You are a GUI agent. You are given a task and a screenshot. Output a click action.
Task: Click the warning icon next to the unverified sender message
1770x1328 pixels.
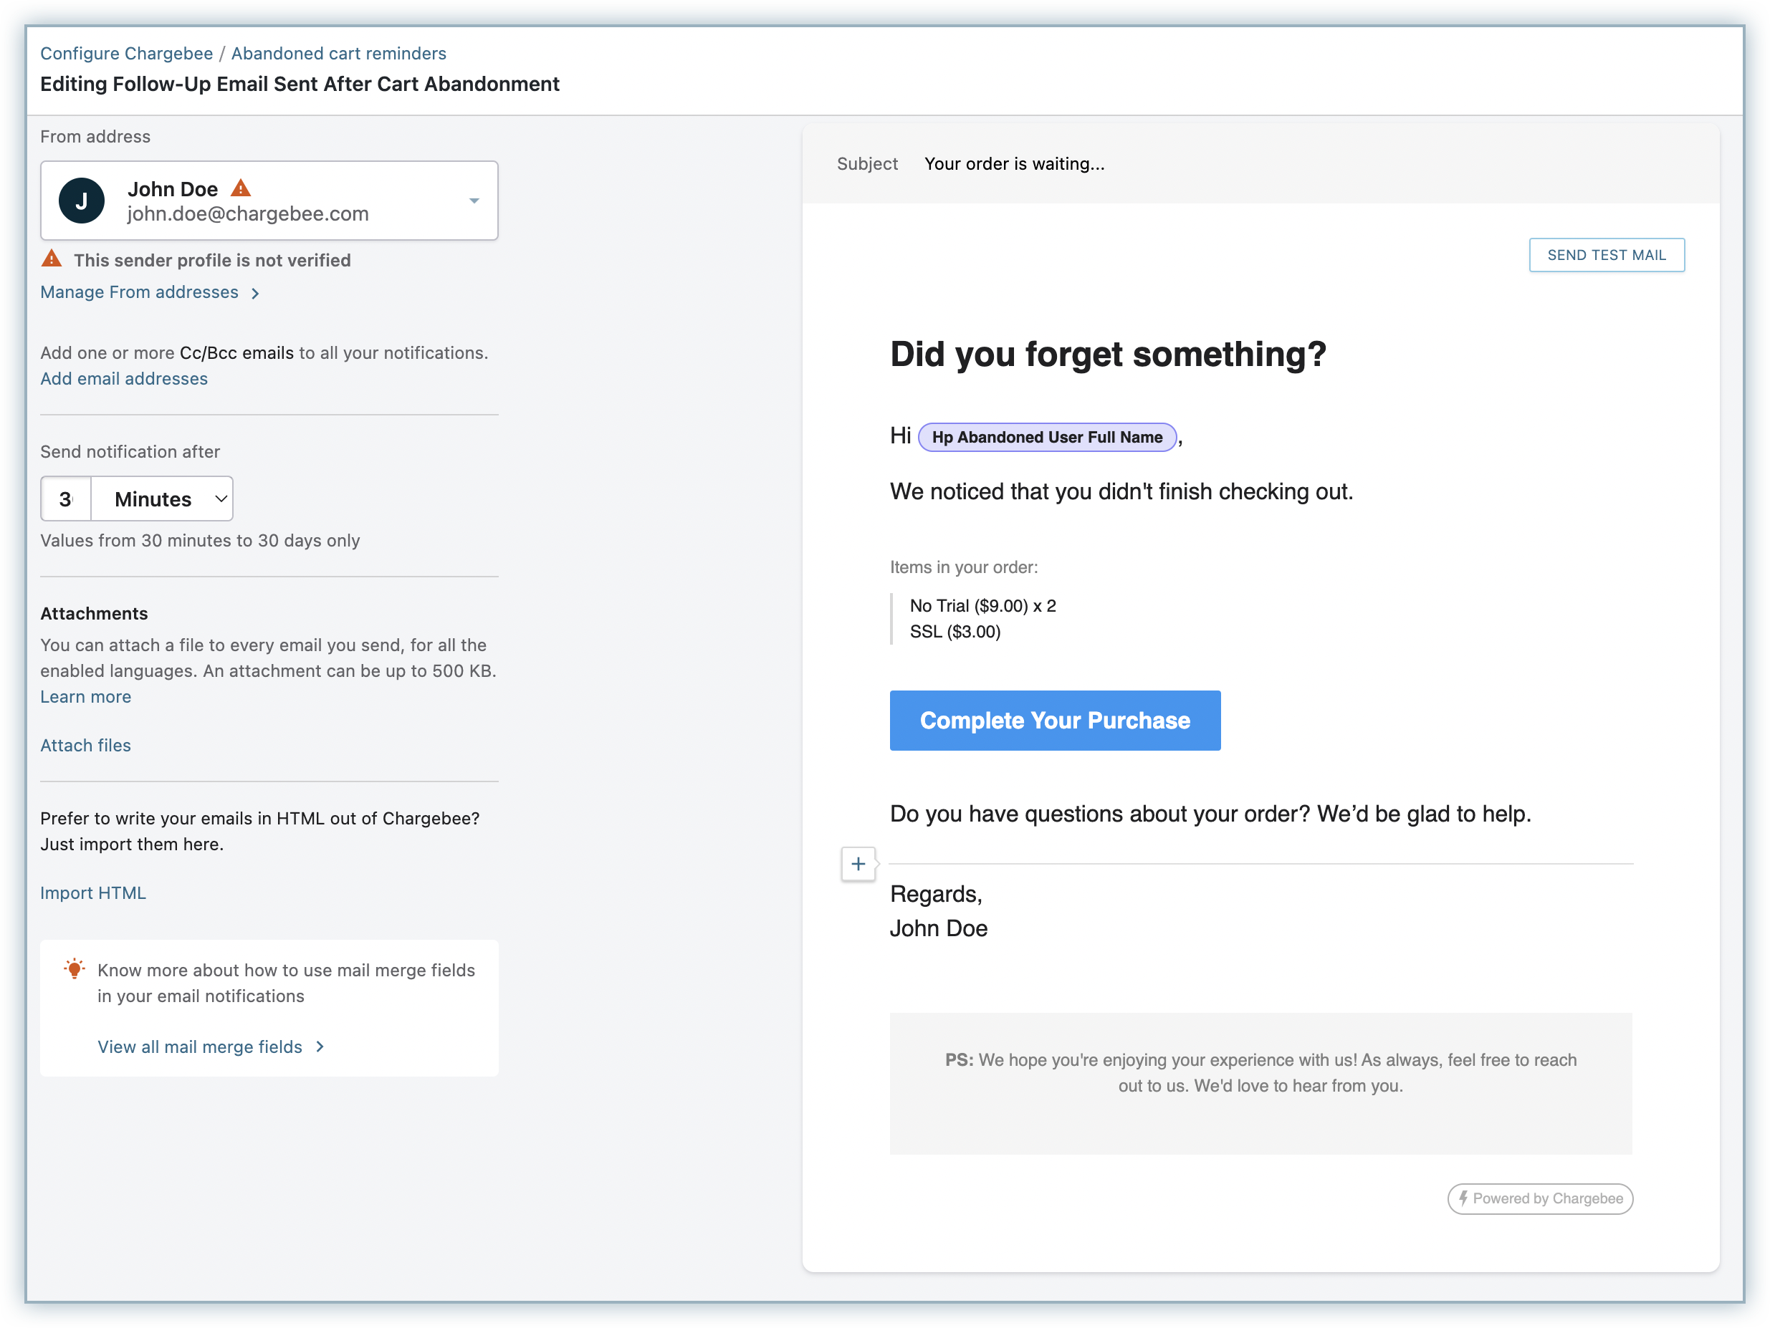pos(52,259)
